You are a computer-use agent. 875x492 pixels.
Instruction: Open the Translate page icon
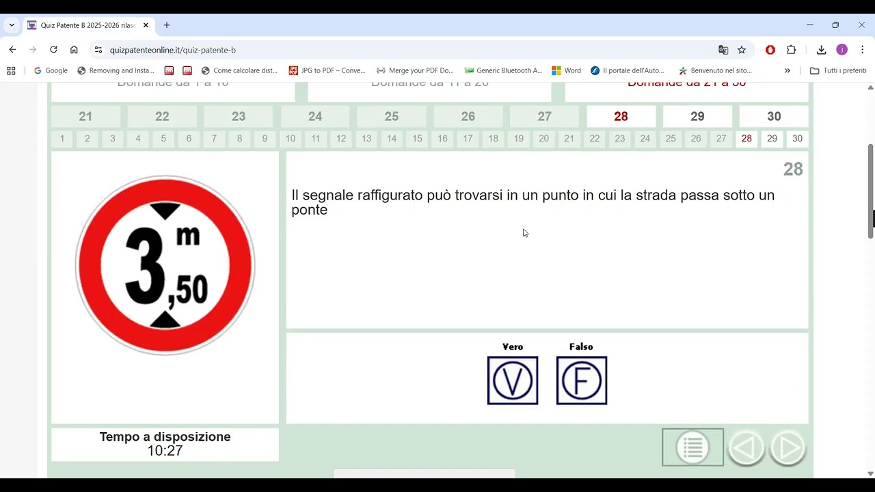click(723, 50)
